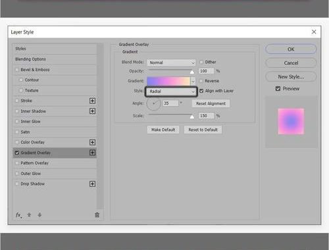This screenshot has height=250, width=329.
Task: Click the Reset Alignment button
Action: pos(211,103)
